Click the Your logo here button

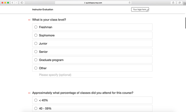point(140,9)
